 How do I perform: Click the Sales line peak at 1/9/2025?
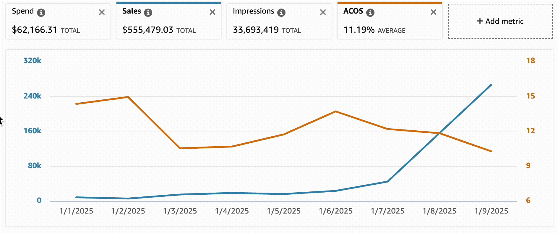[x=491, y=85]
